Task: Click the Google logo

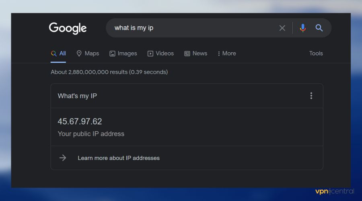Action: coord(68,28)
